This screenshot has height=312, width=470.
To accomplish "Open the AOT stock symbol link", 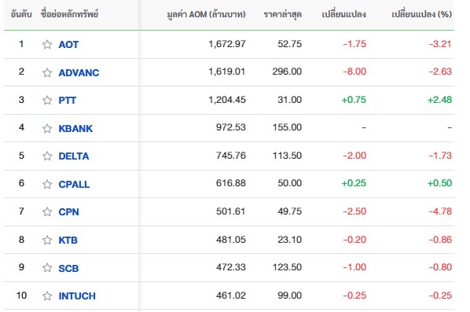I will [68, 44].
